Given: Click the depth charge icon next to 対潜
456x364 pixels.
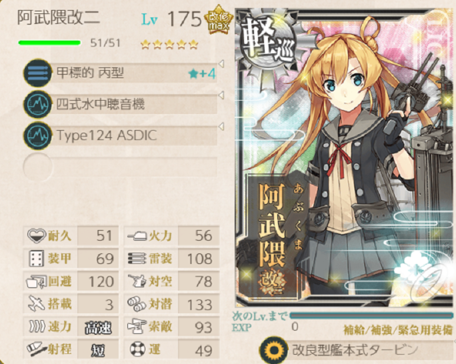Looking at the screenshot, I should [137, 304].
